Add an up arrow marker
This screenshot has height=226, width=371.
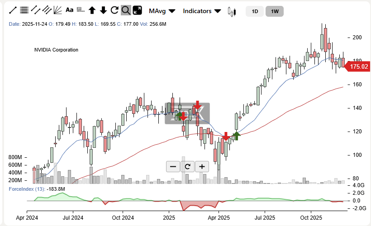pyautogui.click(x=92, y=10)
